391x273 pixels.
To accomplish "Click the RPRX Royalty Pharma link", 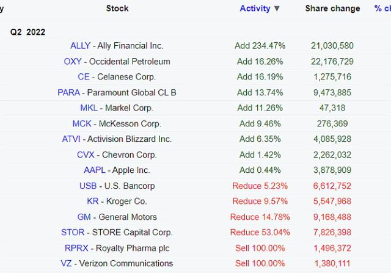I will point(76,249).
